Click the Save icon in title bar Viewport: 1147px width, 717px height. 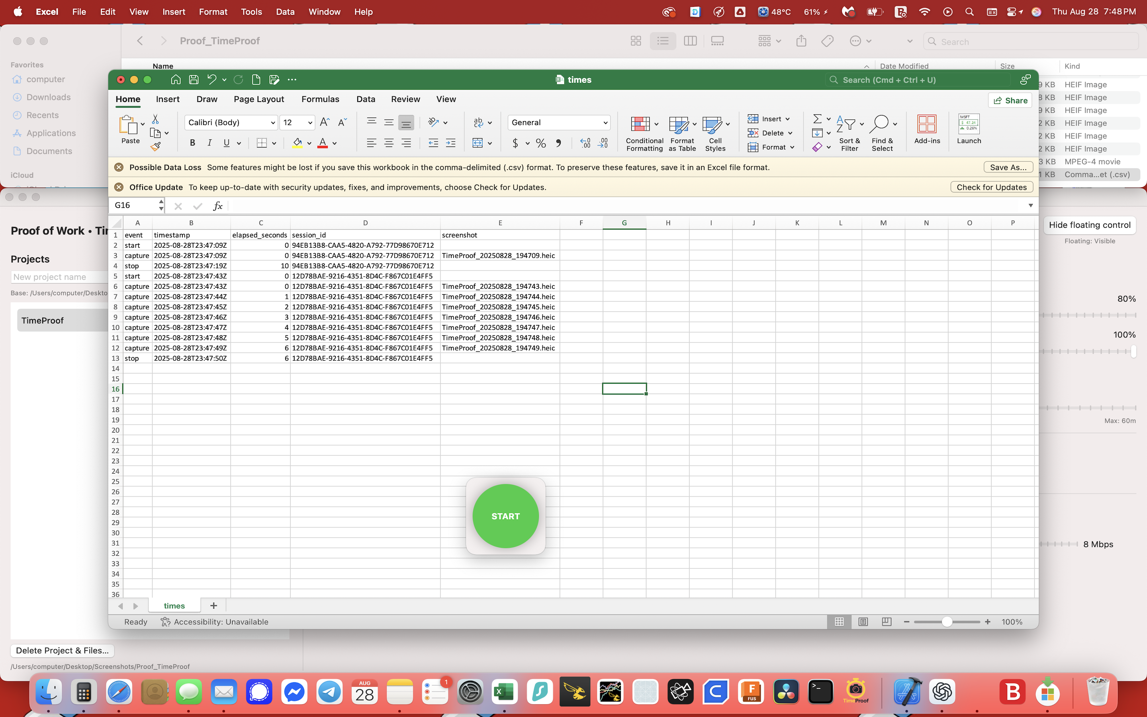click(x=194, y=80)
